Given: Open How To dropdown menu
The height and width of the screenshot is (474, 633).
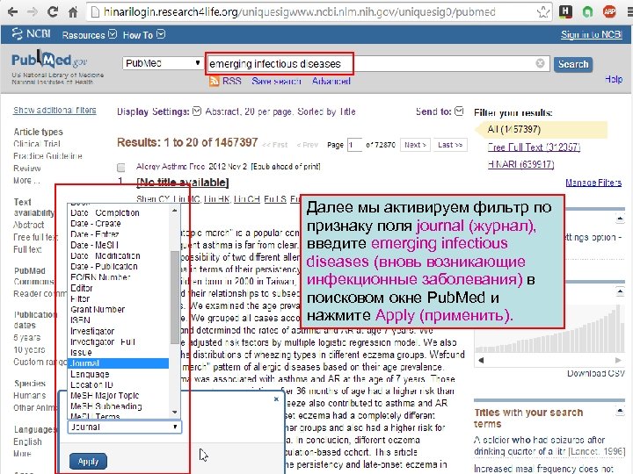Looking at the screenshot, I should click(x=144, y=35).
